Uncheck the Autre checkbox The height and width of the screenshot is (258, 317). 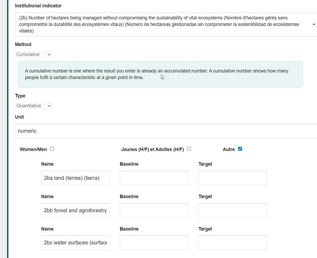pos(240,149)
